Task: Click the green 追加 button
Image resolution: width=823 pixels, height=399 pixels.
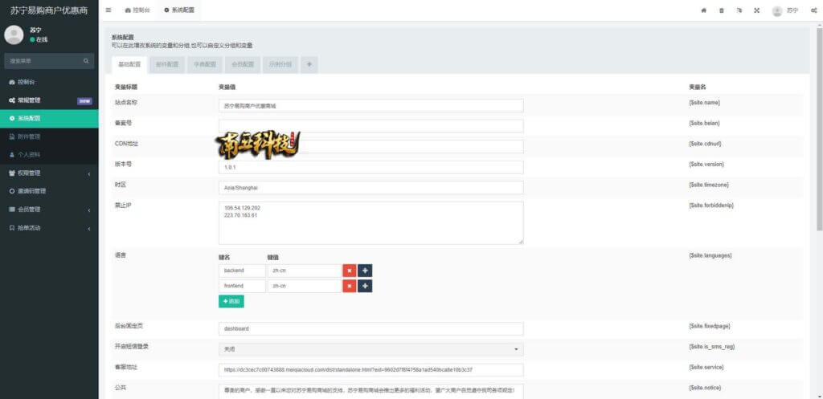Action: point(231,302)
